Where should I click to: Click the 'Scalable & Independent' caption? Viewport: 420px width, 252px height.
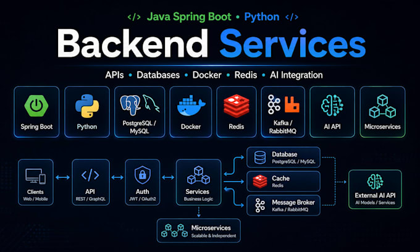point(214,236)
